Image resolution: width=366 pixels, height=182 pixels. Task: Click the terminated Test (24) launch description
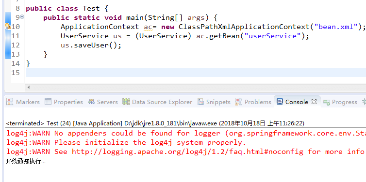click(155, 123)
